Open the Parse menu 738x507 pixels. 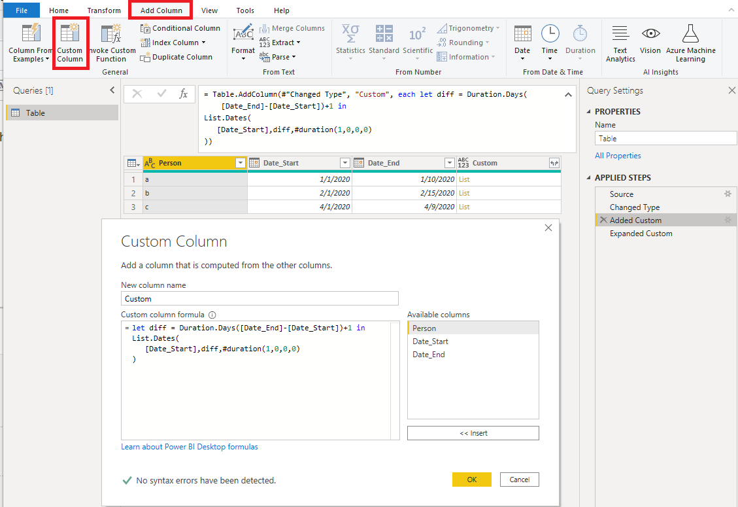click(277, 57)
